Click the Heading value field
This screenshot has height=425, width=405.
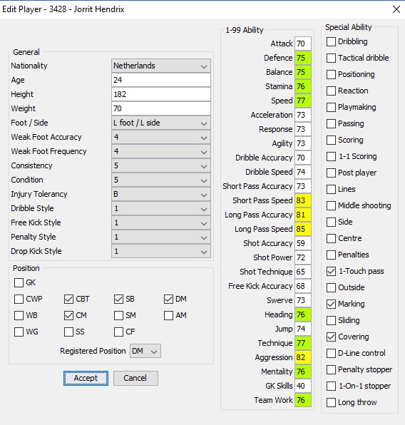[303, 314]
